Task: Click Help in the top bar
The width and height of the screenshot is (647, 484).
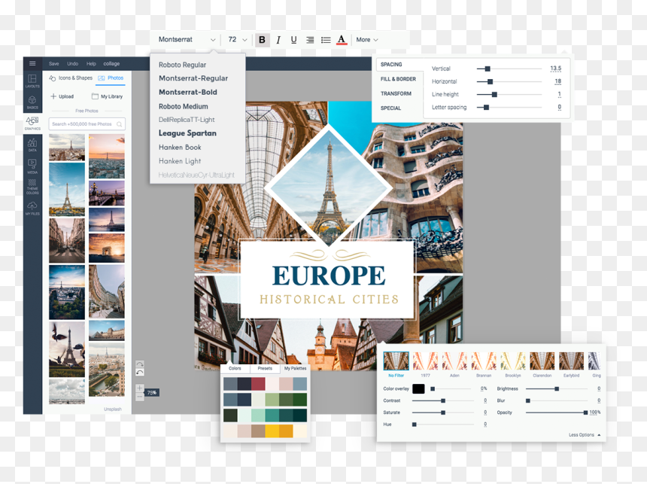Action: tap(91, 63)
